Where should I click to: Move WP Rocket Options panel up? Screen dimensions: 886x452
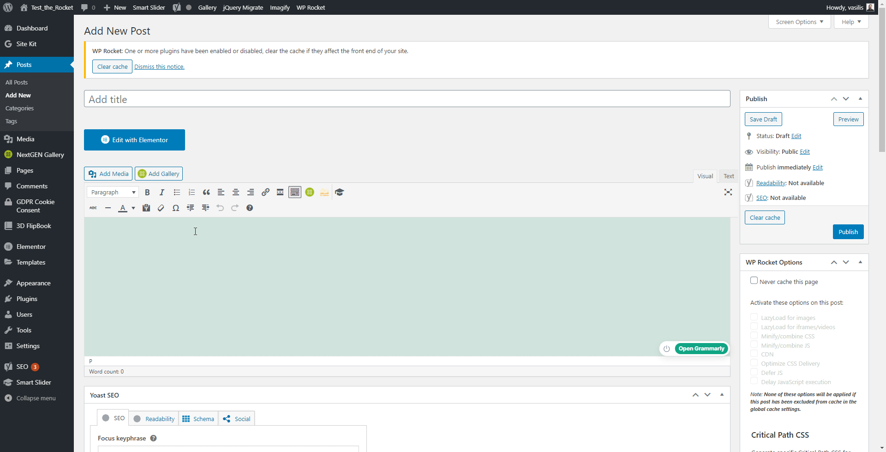[x=834, y=262]
